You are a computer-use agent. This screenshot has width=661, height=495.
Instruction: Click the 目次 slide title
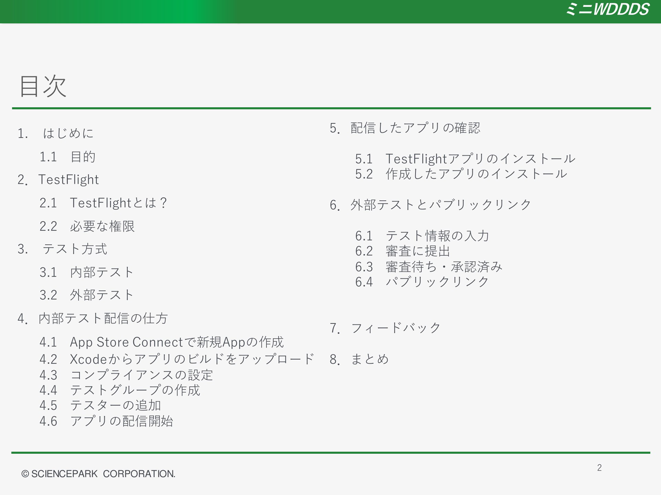[x=43, y=86]
